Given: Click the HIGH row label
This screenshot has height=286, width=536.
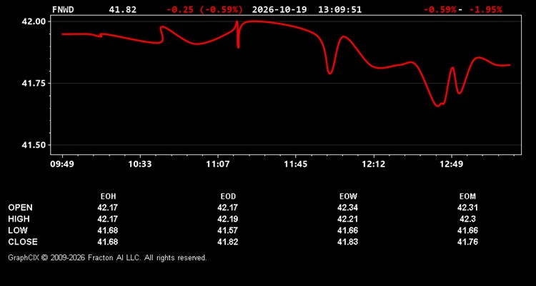Looking at the screenshot, I should [19, 219].
